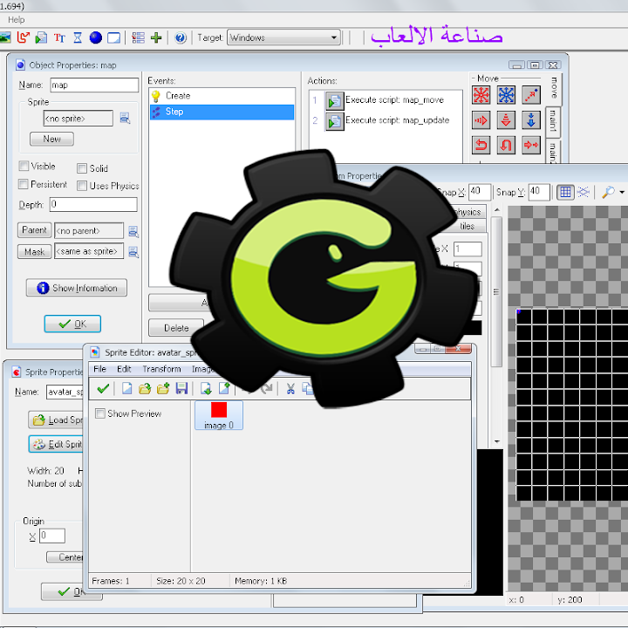Click Delete event button
The image size is (628, 628).
pyautogui.click(x=176, y=328)
